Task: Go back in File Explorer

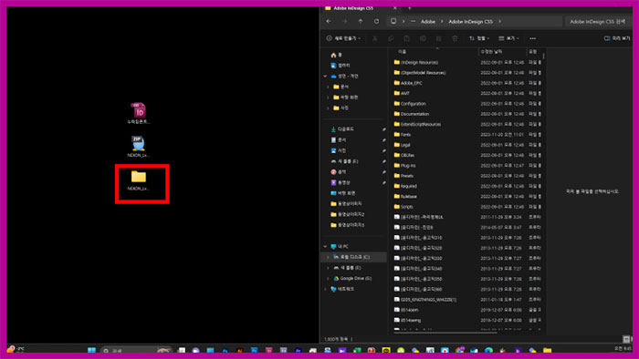Action: [329, 22]
